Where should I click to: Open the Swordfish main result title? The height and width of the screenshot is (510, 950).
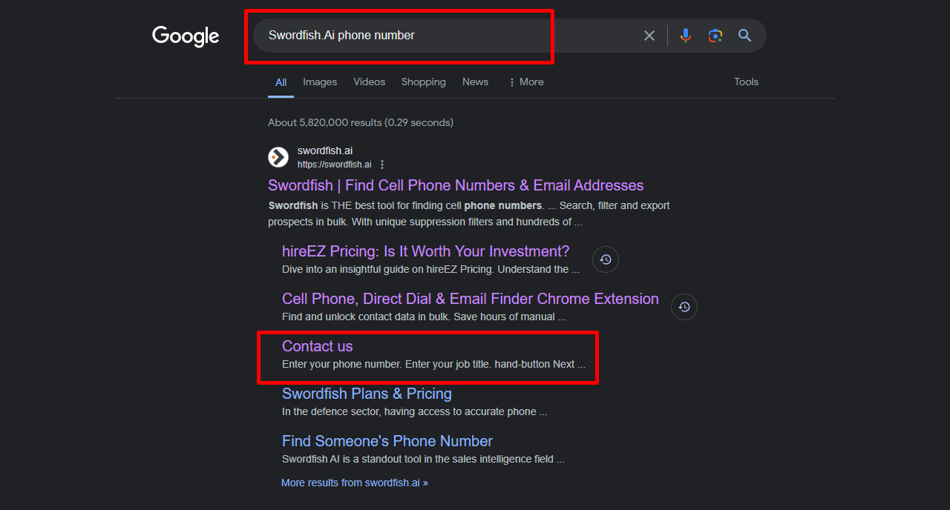pos(455,185)
